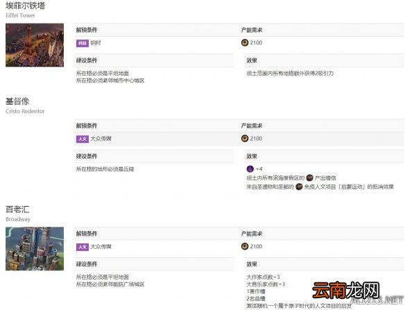Click the 人文 tag in the 百老汇 section
This screenshot has height=310, width=405.
pos(83,247)
